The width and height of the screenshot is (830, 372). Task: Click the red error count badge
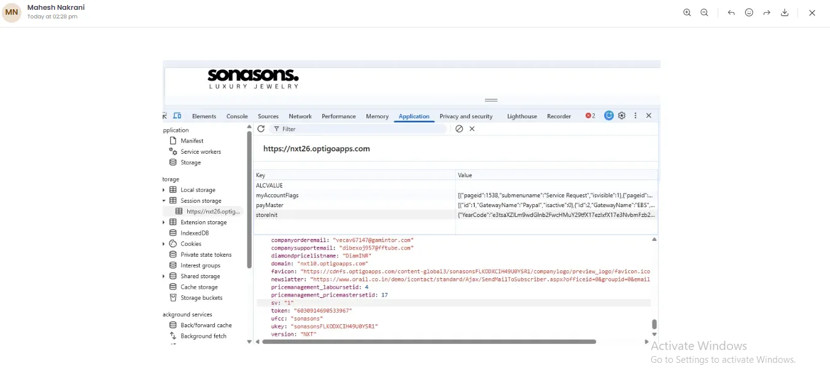click(590, 116)
